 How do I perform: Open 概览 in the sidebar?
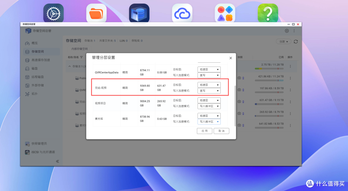click(x=42, y=43)
